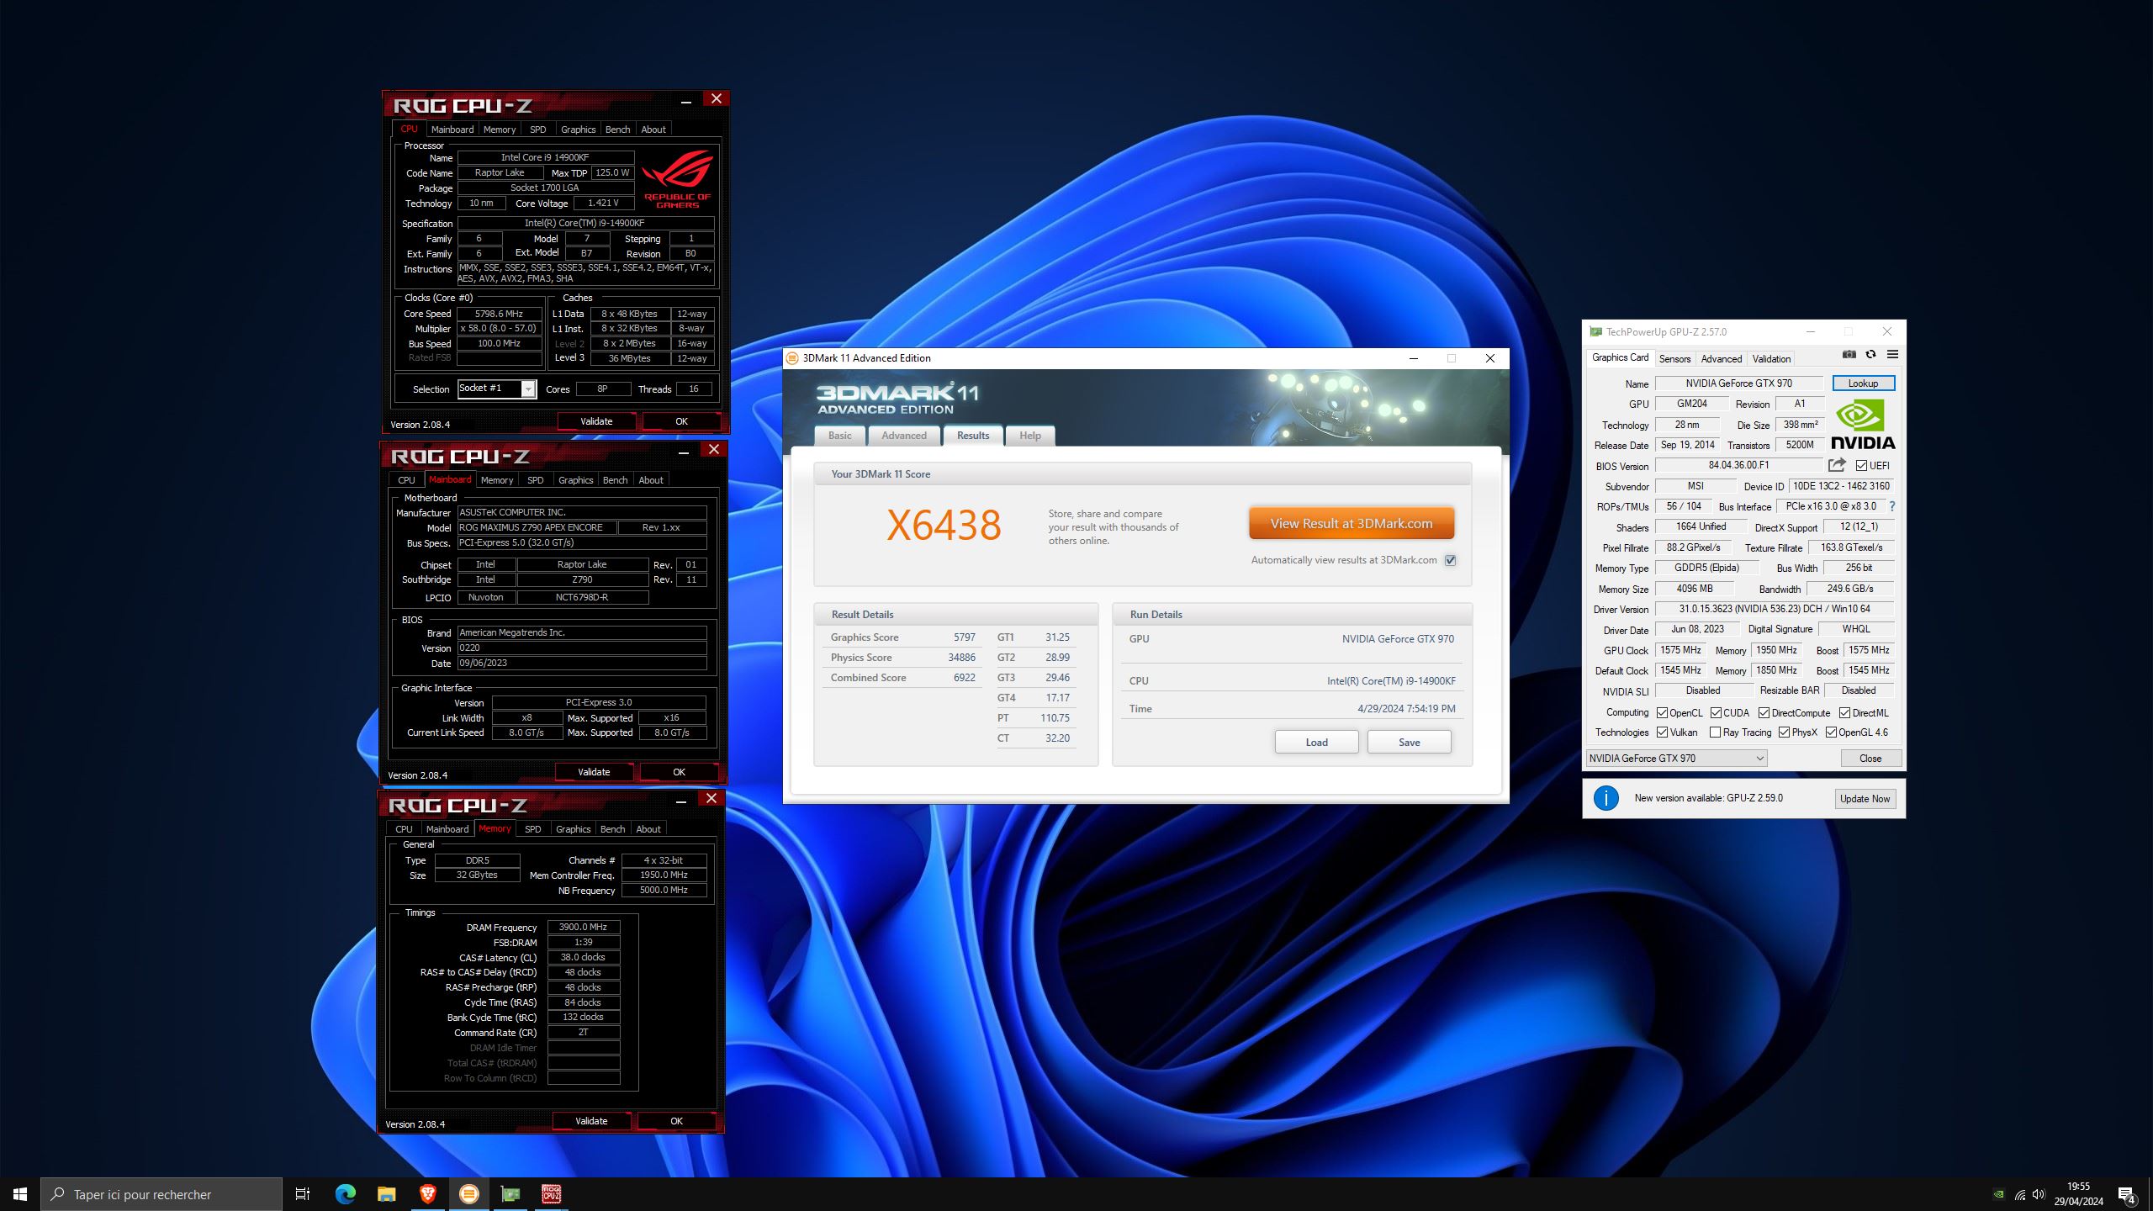Click NVIDIA tray icon in system tray
The height and width of the screenshot is (1211, 2153).
pyautogui.click(x=1999, y=1194)
